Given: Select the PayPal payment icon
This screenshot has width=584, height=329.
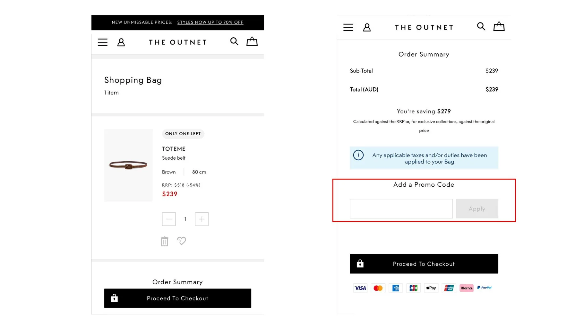Looking at the screenshot, I should pyautogui.click(x=484, y=288).
